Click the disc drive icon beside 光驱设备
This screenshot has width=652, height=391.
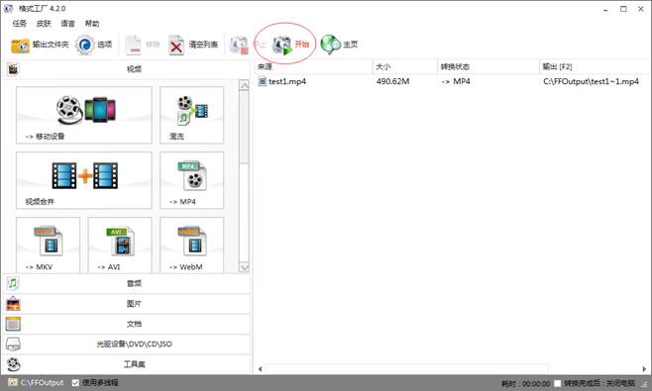point(13,344)
